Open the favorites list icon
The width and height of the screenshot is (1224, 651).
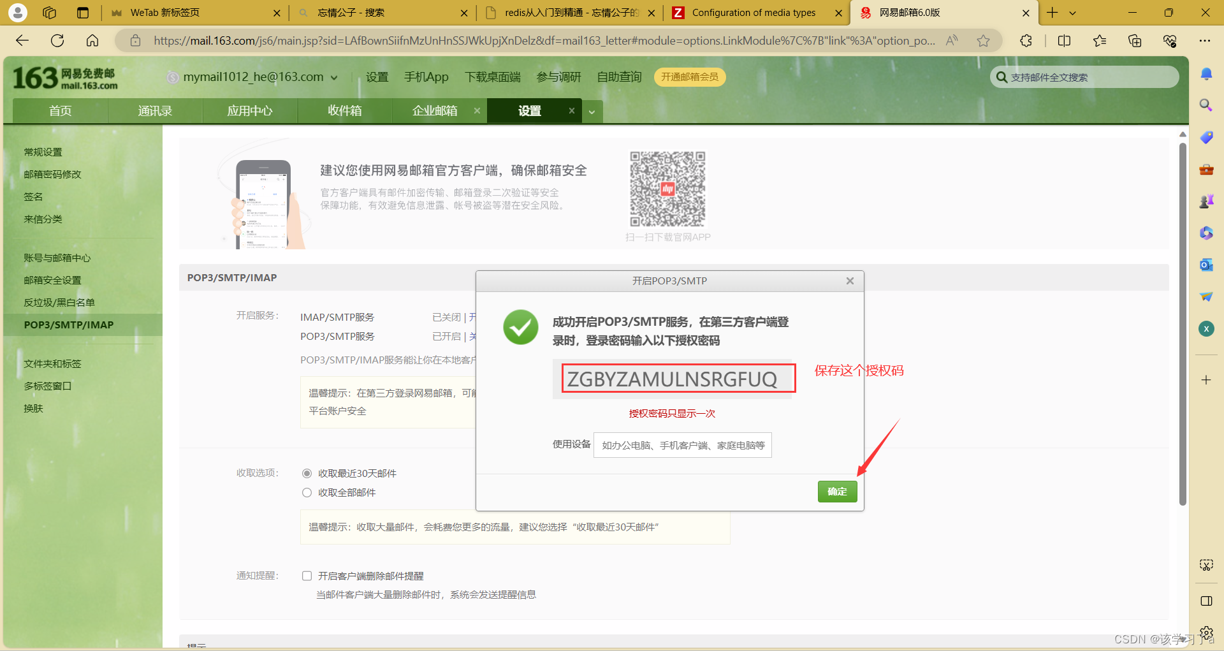[1100, 41]
